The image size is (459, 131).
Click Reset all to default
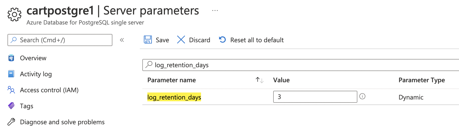257,40
